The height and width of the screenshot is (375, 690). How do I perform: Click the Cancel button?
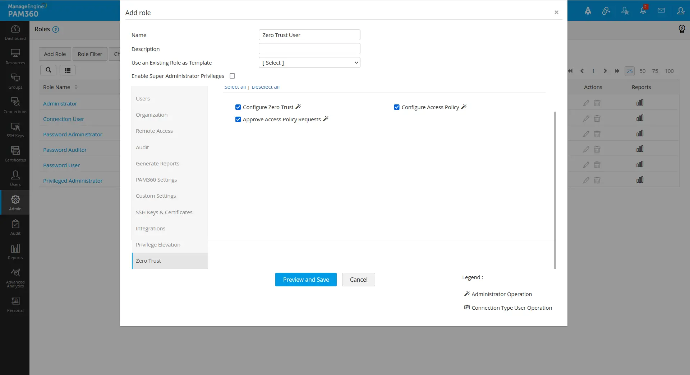click(x=359, y=280)
